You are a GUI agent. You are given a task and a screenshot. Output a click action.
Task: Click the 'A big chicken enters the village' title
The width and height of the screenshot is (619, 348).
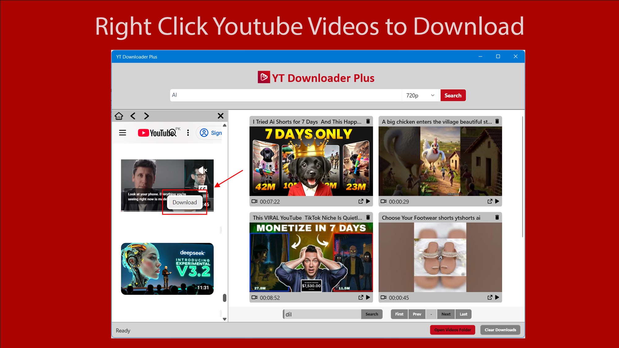tap(437, 122)
